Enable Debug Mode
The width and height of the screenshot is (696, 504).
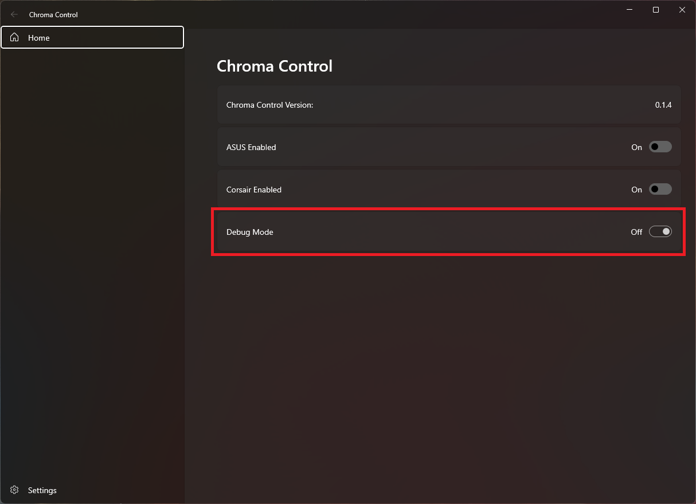pos(660,231)
